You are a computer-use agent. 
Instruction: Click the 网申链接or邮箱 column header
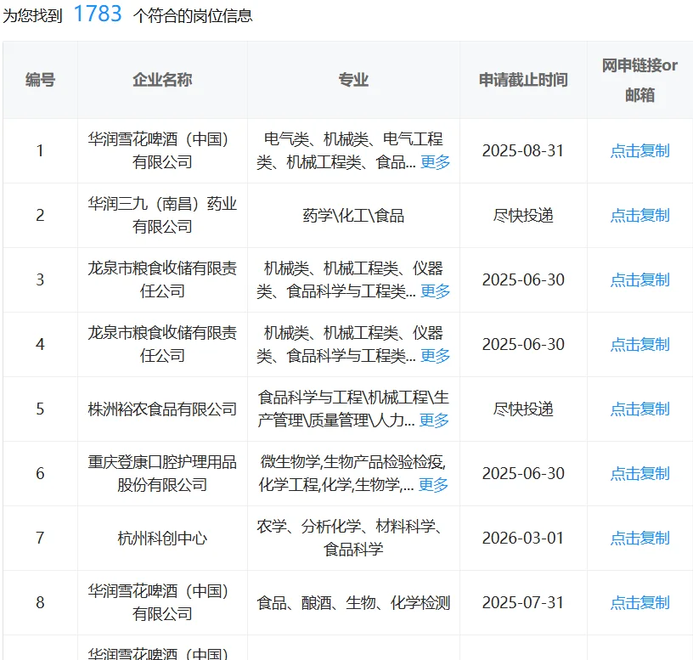click(639, 80)
